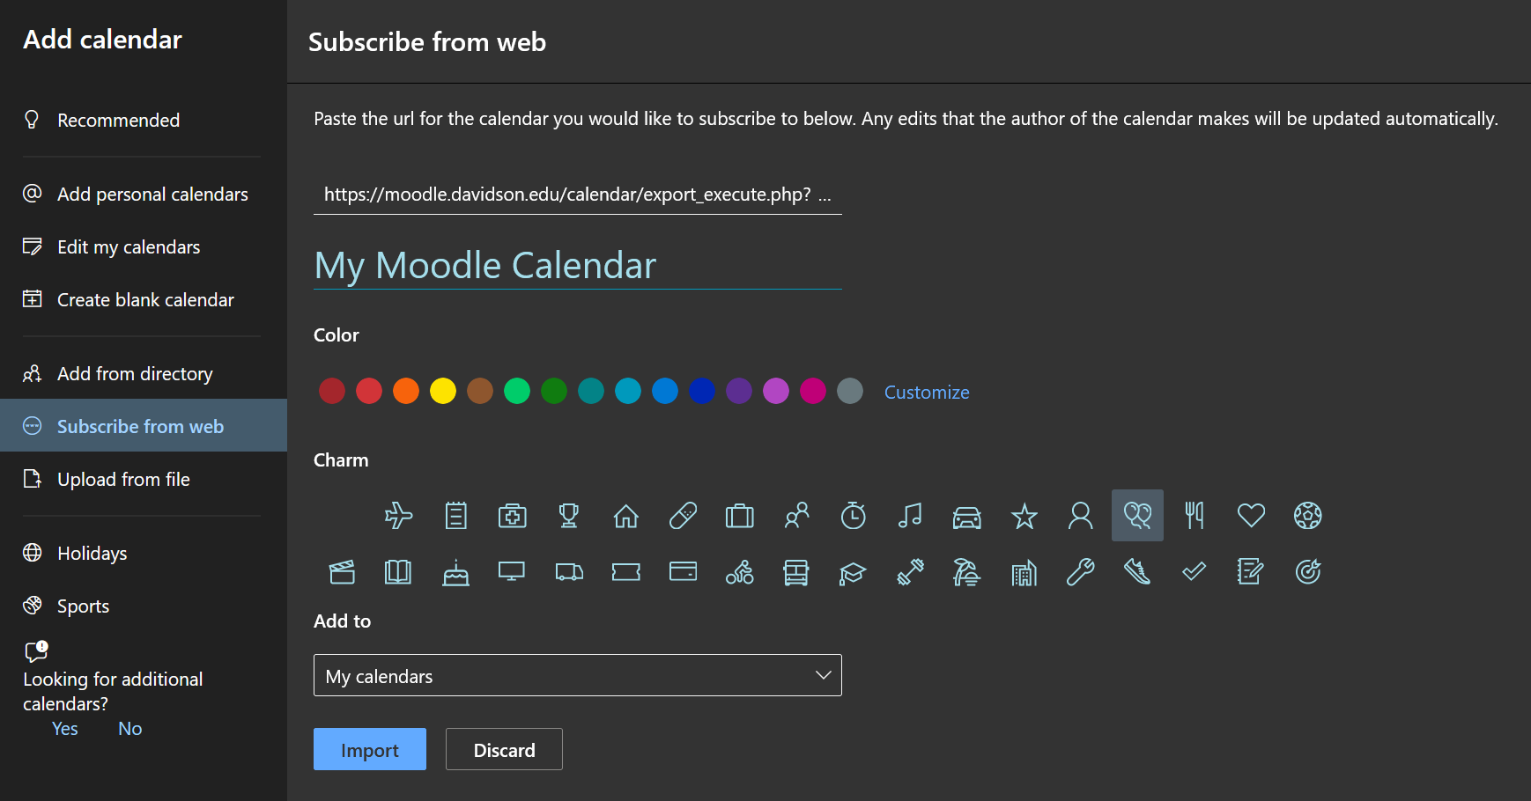Viewport: 1531px width, 801px height.
Task: Click the Import button
Action: [369, 749]
